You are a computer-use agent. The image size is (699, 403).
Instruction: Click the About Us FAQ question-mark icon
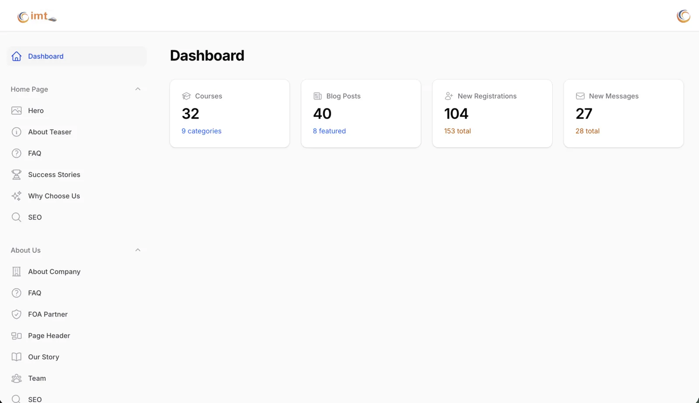(17, 293)
